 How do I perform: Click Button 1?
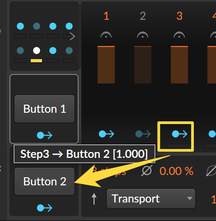click(45, 109)
